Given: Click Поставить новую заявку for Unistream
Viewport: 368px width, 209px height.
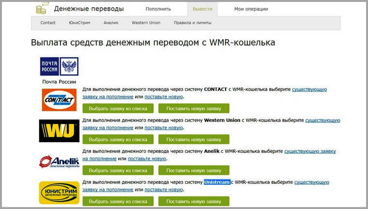Looking at the screenshot, I should pos(194,201).
